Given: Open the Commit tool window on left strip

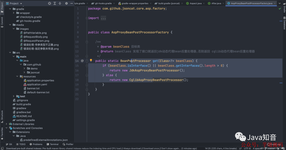Looking at the screenshot, I should (2, 22).
